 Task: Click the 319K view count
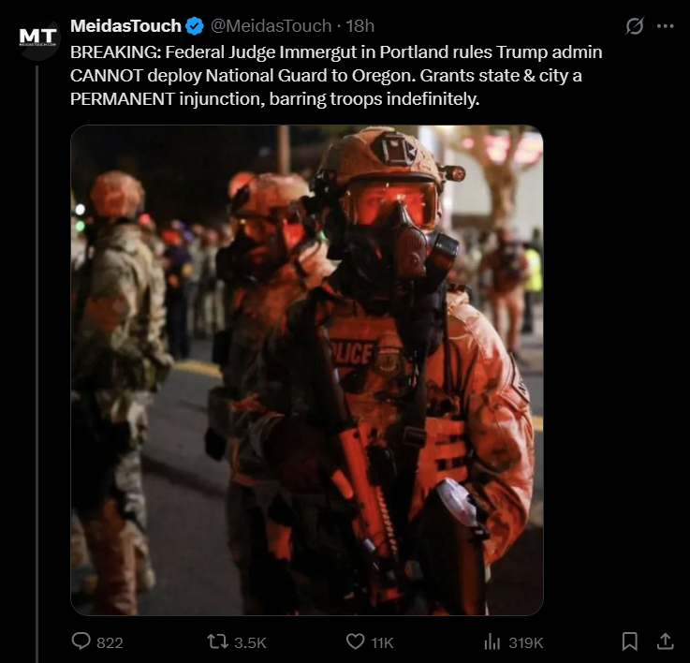[x=526, y=642]
